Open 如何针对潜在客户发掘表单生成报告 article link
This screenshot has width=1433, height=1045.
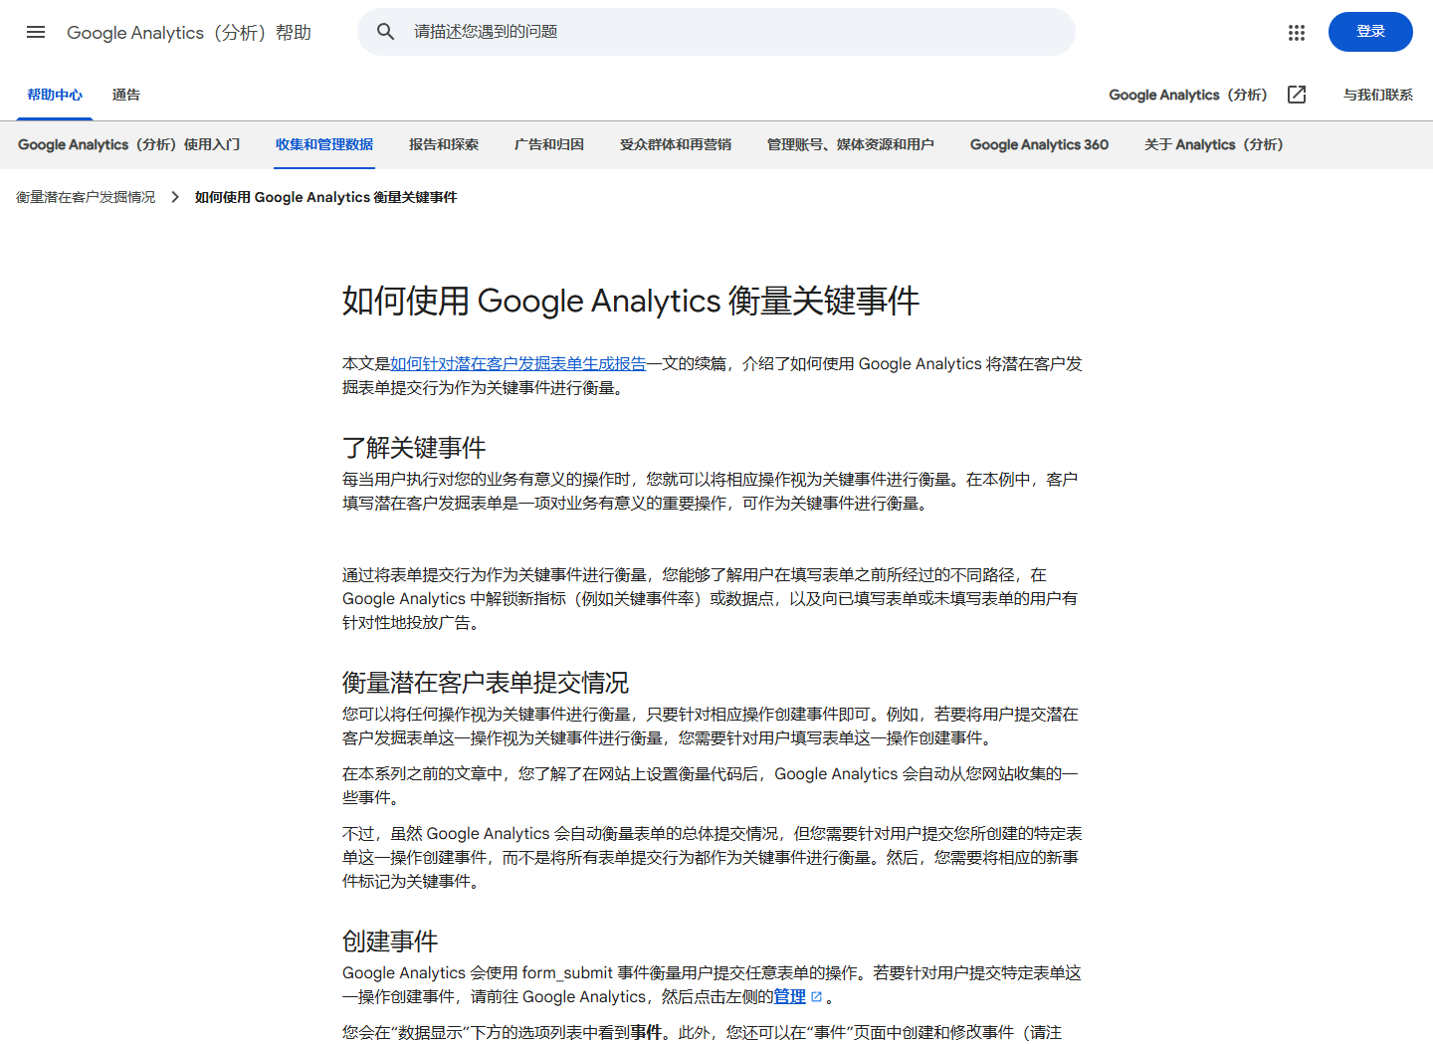[518, 364]
